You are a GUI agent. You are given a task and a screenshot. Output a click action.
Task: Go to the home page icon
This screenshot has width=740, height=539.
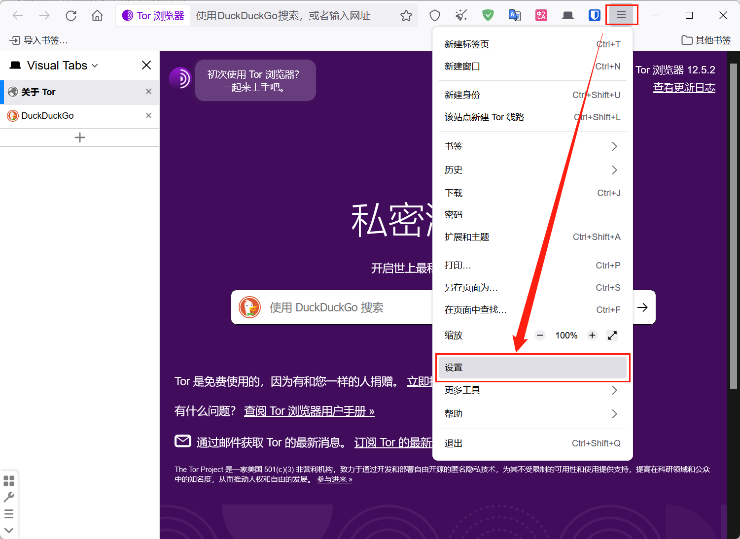[x=97, y=16]
